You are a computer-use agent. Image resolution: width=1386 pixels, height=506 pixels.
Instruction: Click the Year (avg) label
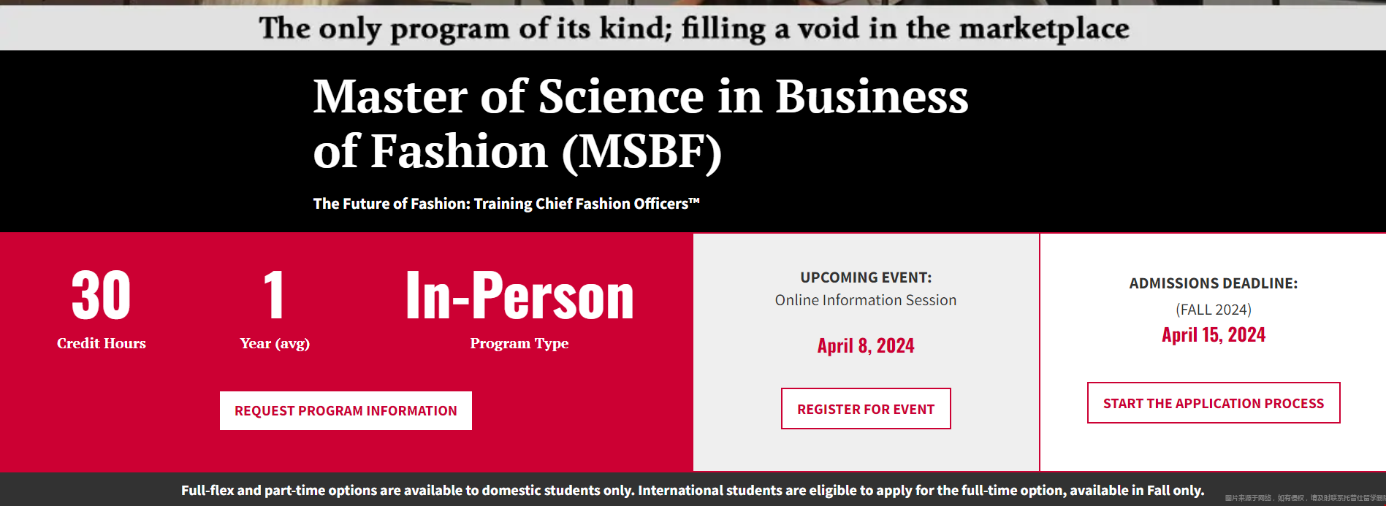275,343
